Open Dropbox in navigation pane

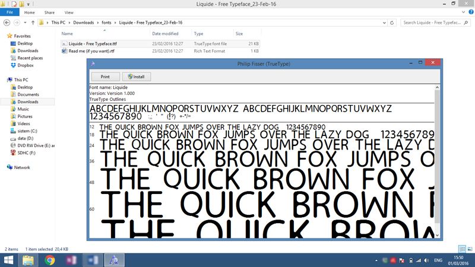pyautogui.click(x=26, y=65)
